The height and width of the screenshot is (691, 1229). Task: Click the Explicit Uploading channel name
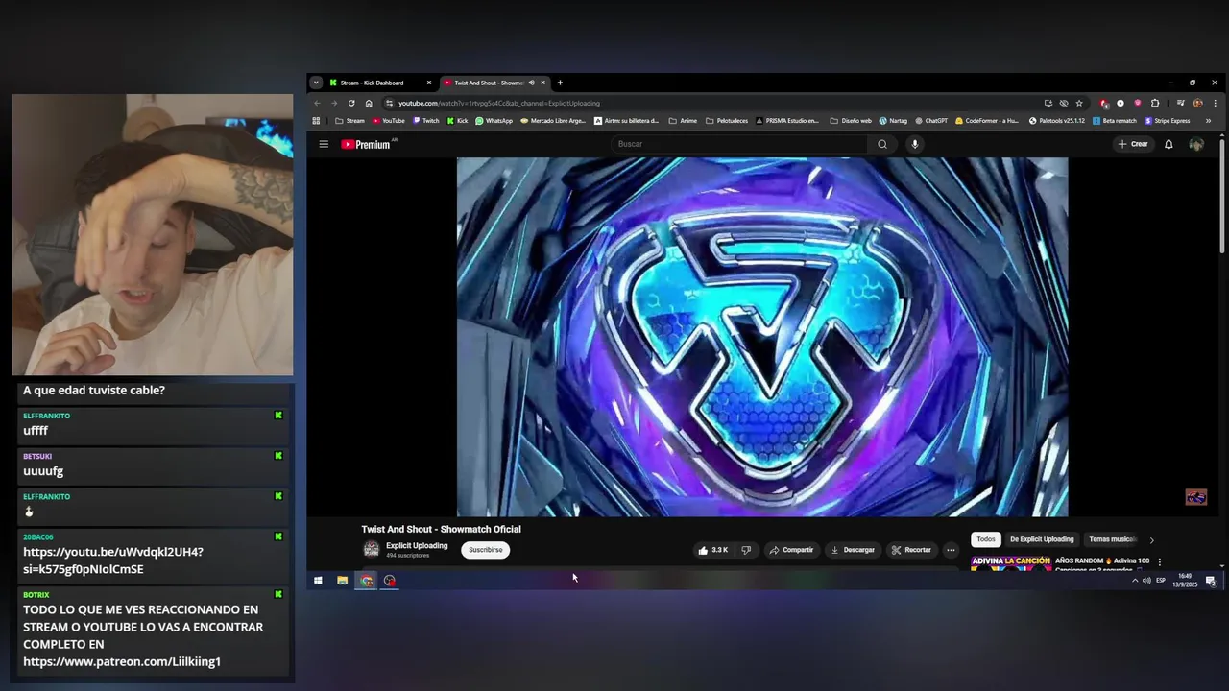click(x=417, y=545)
